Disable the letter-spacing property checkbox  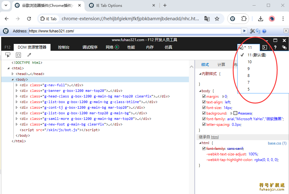[204, 124]
